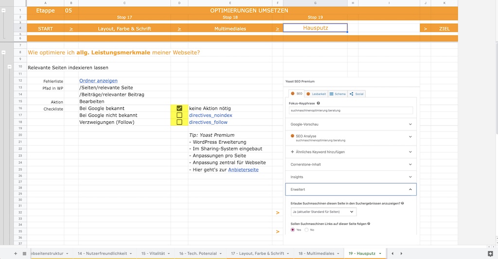Open the Lesbarkeit tab in Yoast panel

316,94
